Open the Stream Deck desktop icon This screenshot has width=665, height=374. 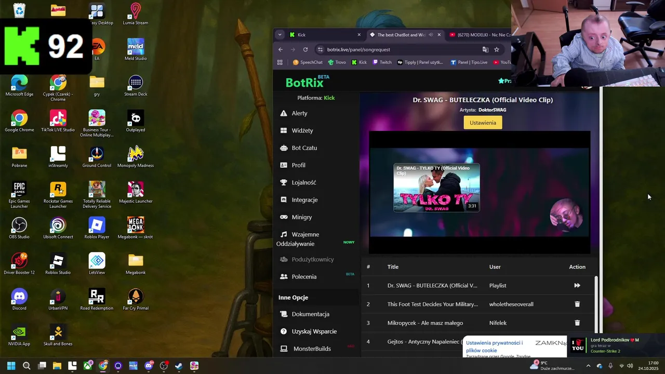[136, 86]
